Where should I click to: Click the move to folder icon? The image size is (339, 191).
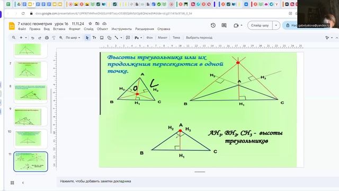[x=97, y=23]
